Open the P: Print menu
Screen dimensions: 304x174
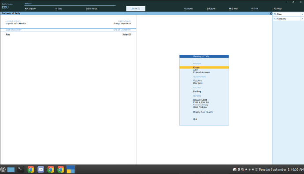pos(255,8)
